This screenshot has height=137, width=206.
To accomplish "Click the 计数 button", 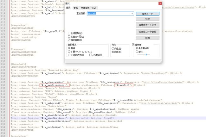I will [148, 19].
